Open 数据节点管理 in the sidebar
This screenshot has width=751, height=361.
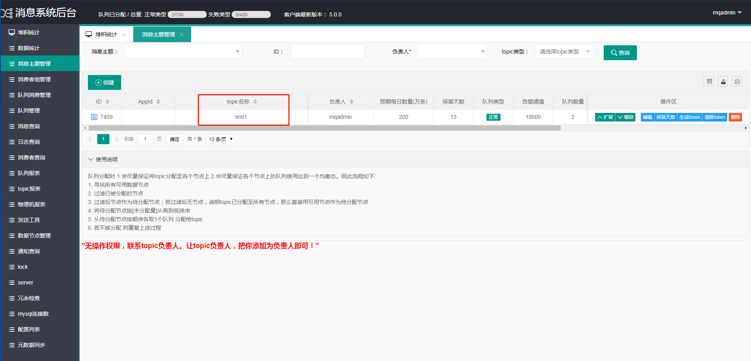tap(39, 236)
